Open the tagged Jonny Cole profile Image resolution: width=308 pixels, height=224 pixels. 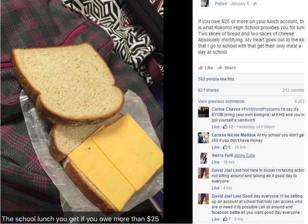point(244,155)
